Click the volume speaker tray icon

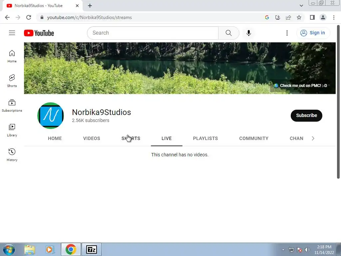307,250
